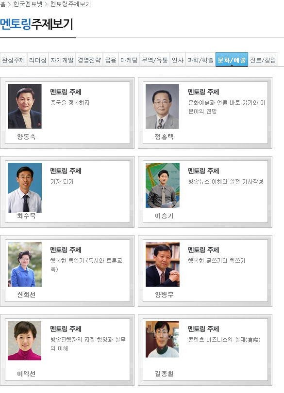Click 양병무's portrait photo
The height and width of the screenshot is (393, 284).
point(163,264)
